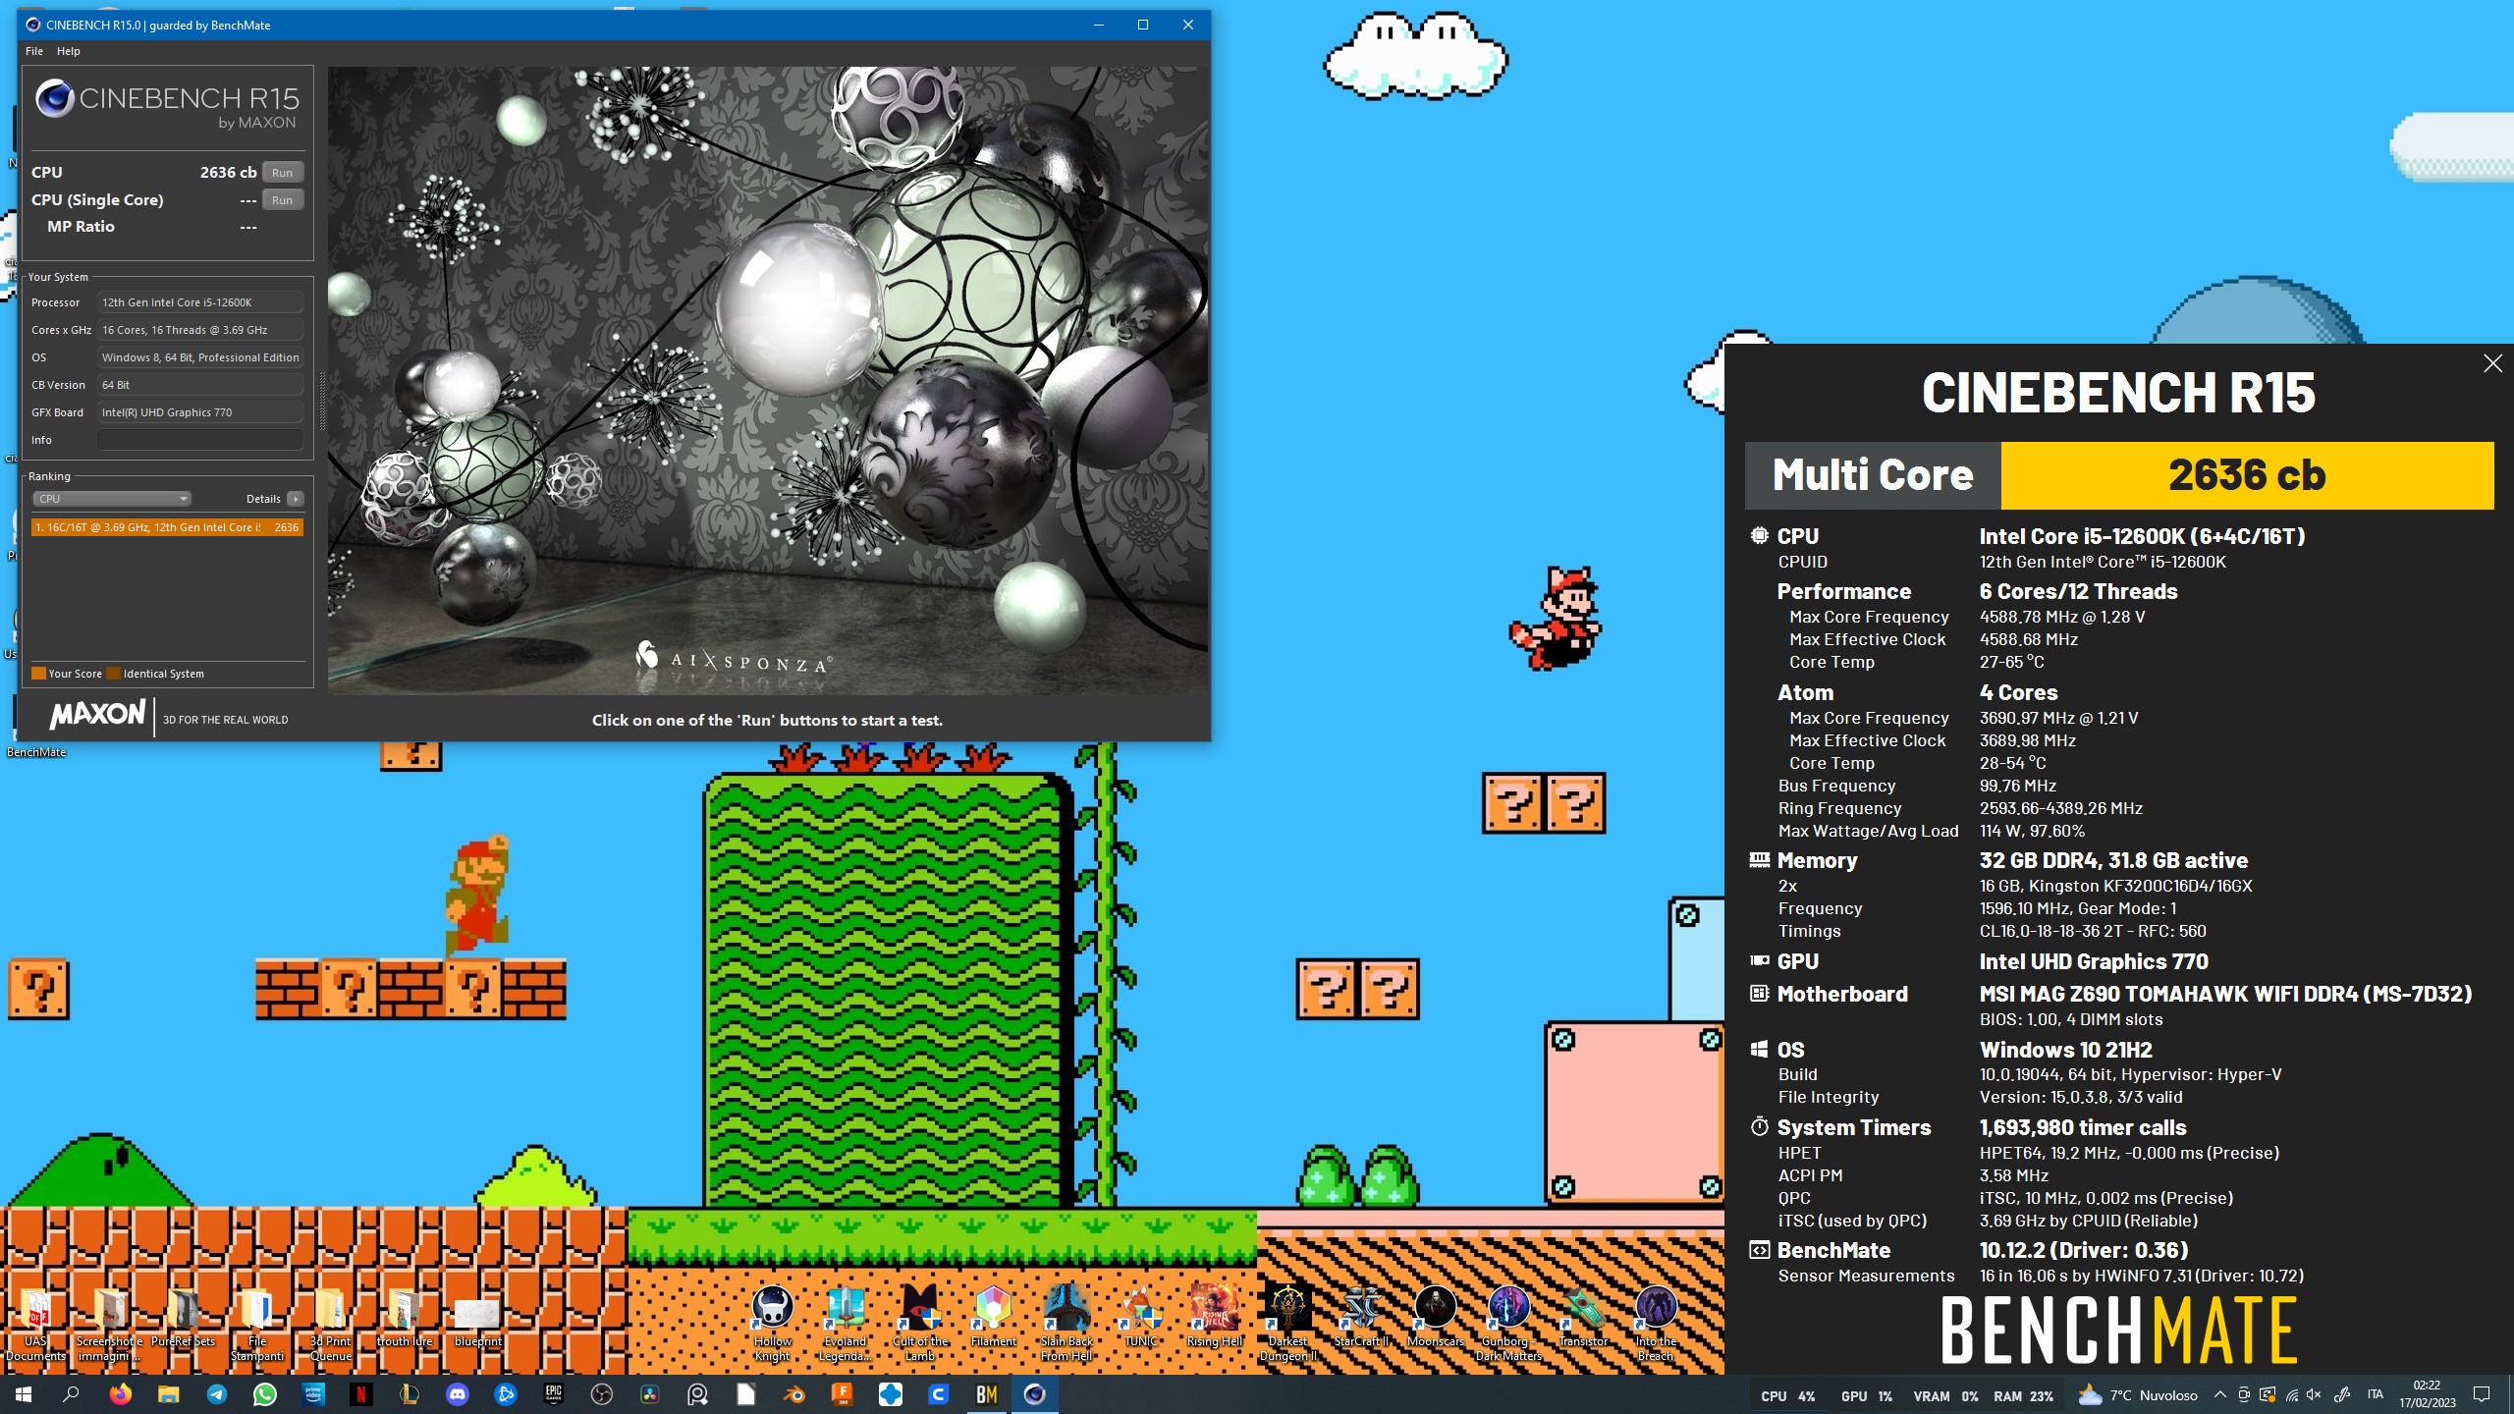Screen dimensions: 2514x1414
Task: Open the File menu in Cinebench
Action: (x=34, y=51)
